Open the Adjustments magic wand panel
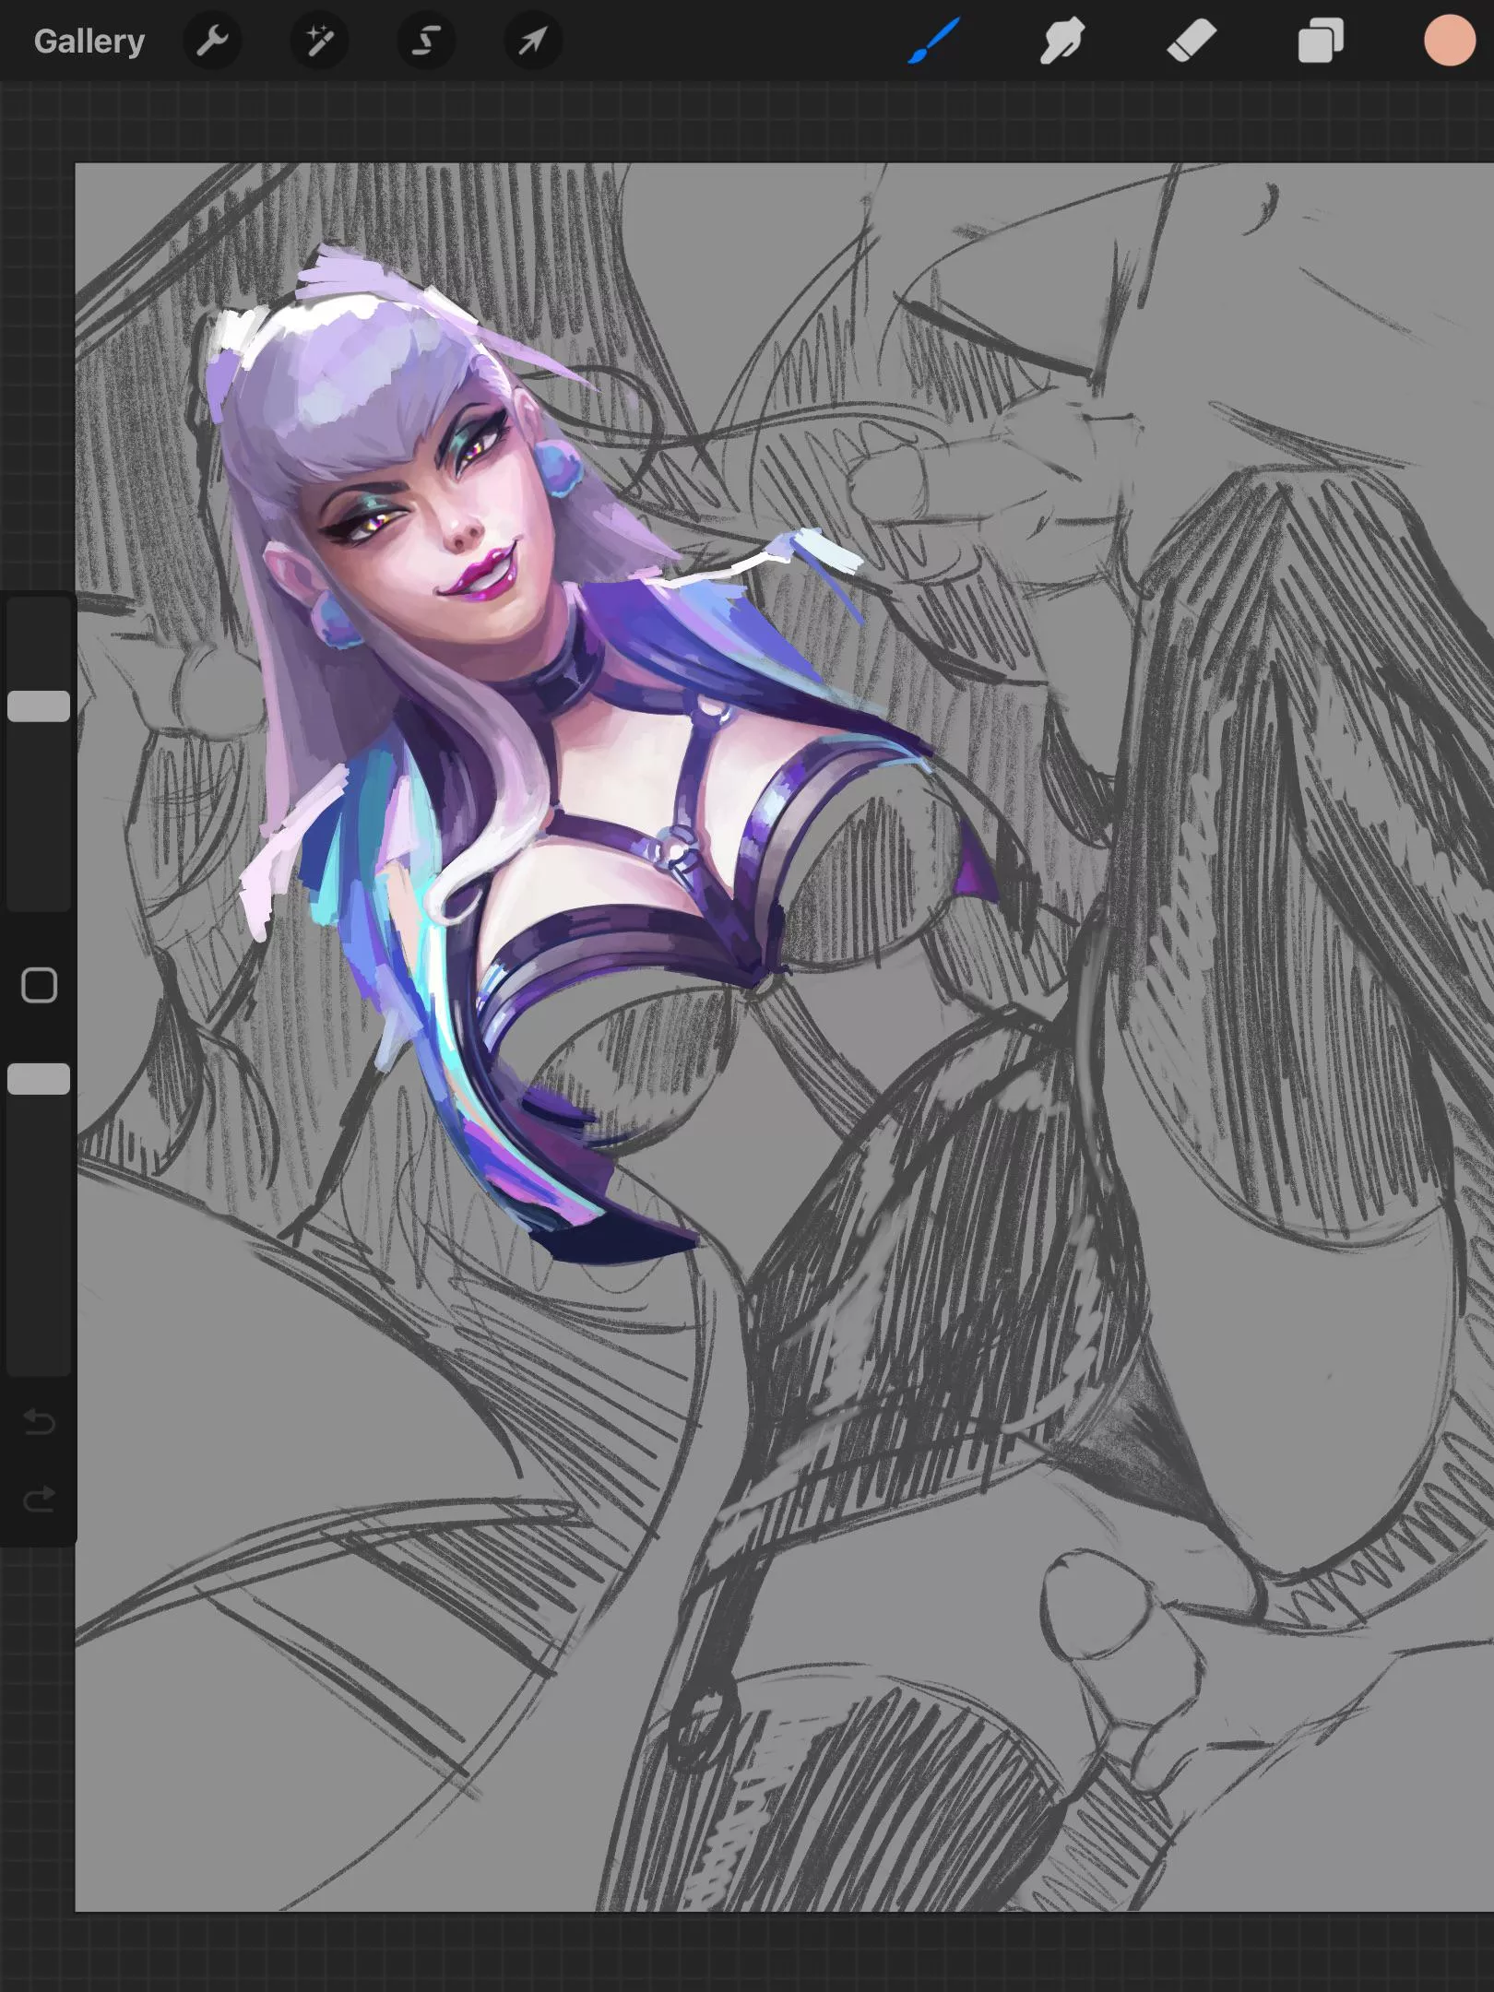Image resolution: width=1494 pixels, height=1992 pixels. pyautogui.click(x=318, y=41)
